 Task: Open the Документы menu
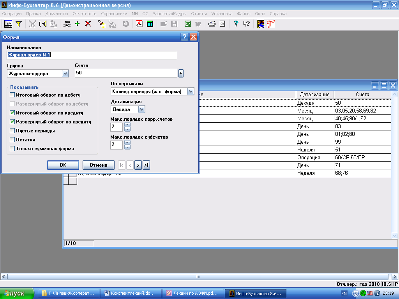pyautogui.click(x=57, y=14)
